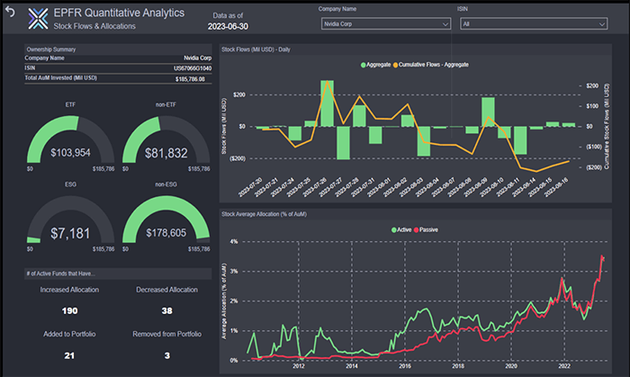Select the Aggregate legend green dot
Viewport: 630px width, 377px height.
364,65
